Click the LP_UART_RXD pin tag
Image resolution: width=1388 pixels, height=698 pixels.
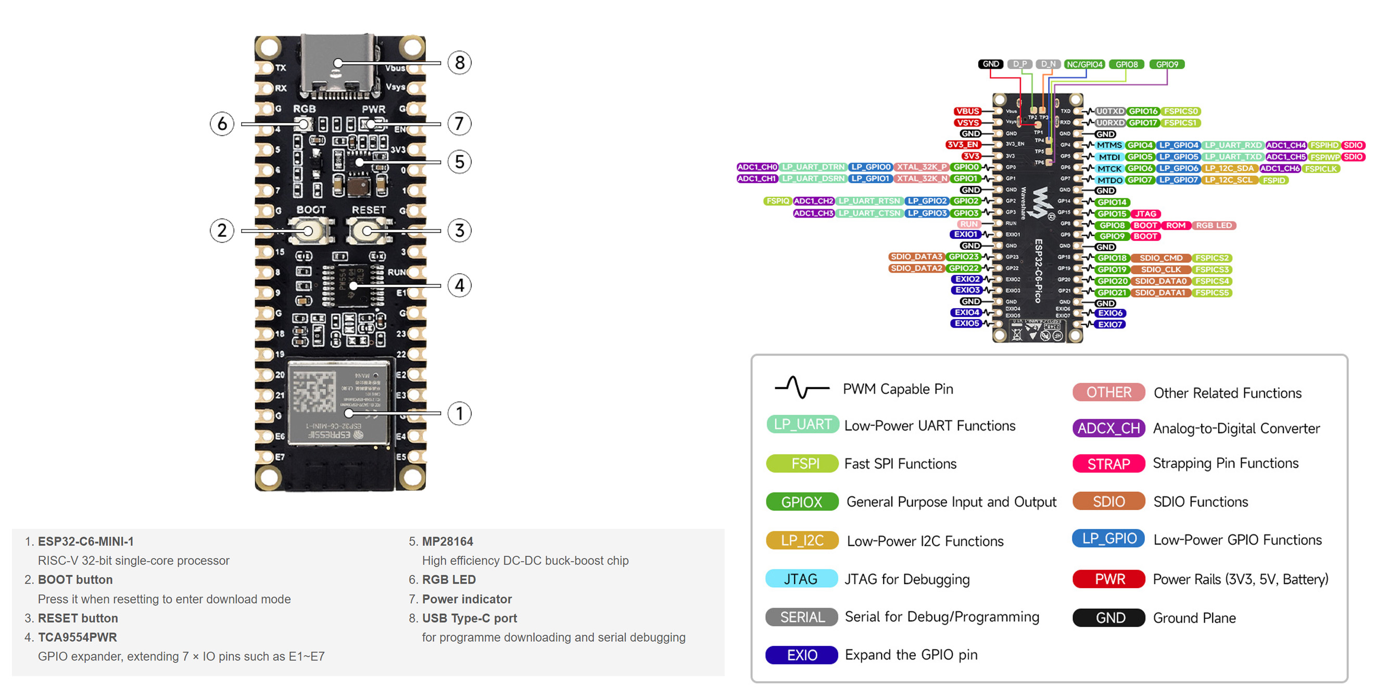pos(1233,145)
